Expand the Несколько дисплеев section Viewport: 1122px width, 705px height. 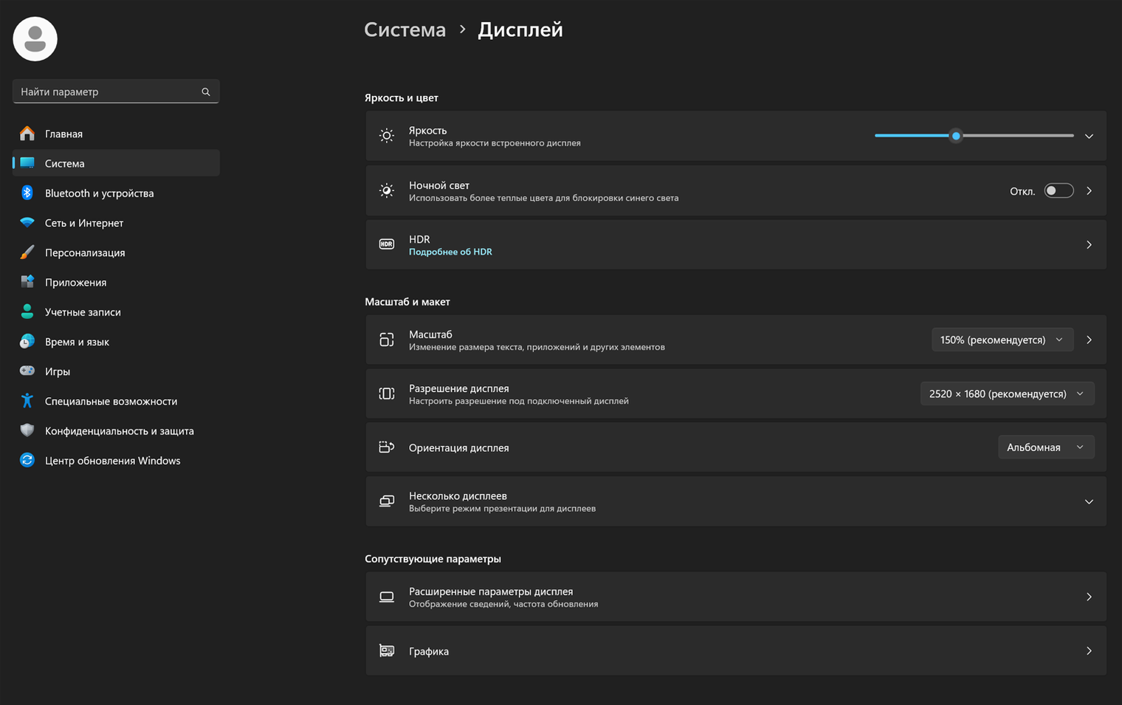point(1089,501)
